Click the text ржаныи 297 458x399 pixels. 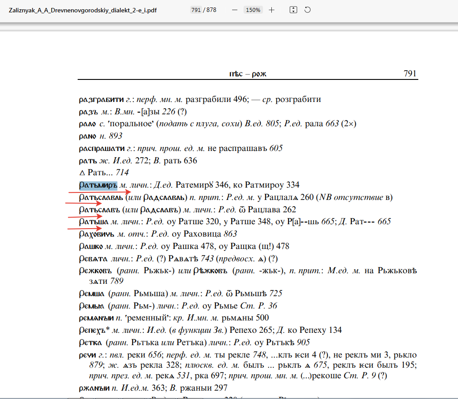pyautogui.click(x=203, y=388)
